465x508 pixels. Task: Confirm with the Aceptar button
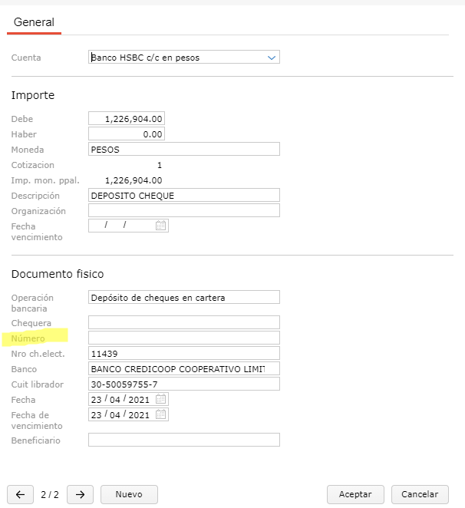tap(355, 494)
